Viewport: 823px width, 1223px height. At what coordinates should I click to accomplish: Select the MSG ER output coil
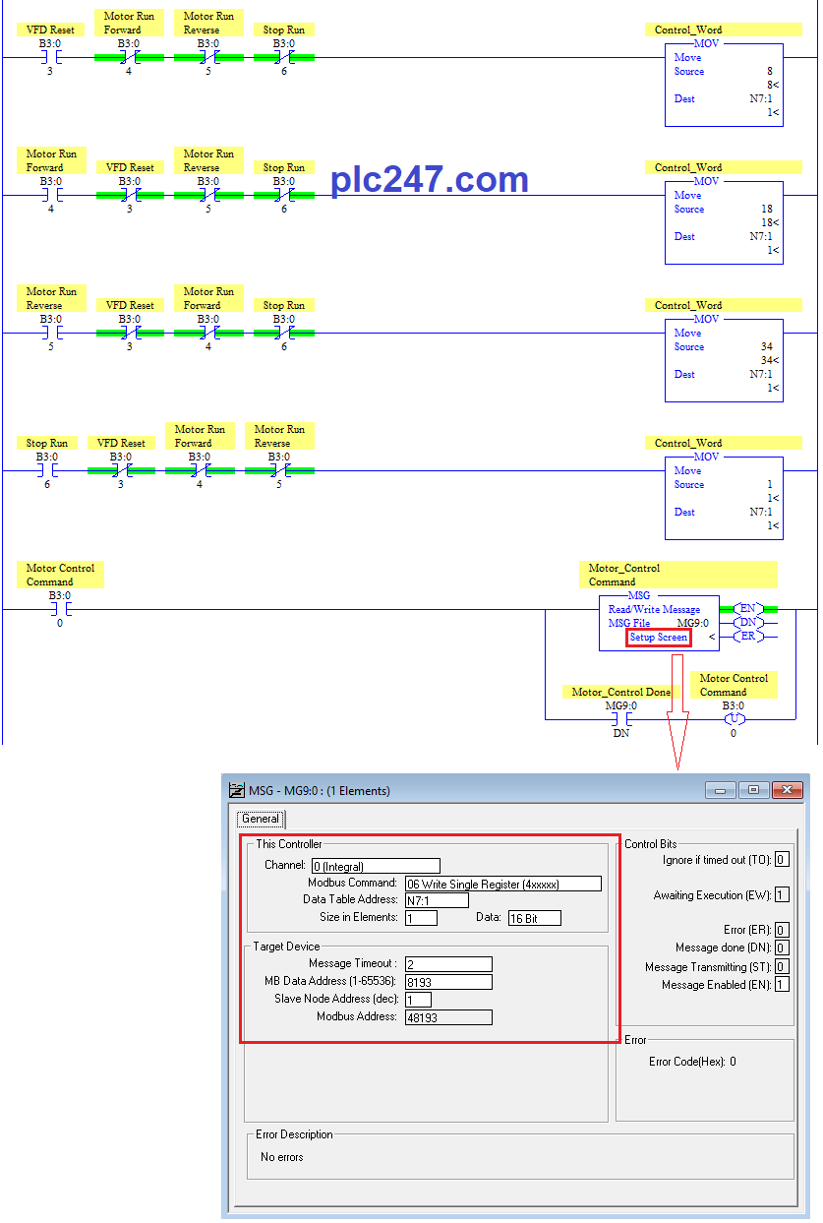[x=746, y=637]
